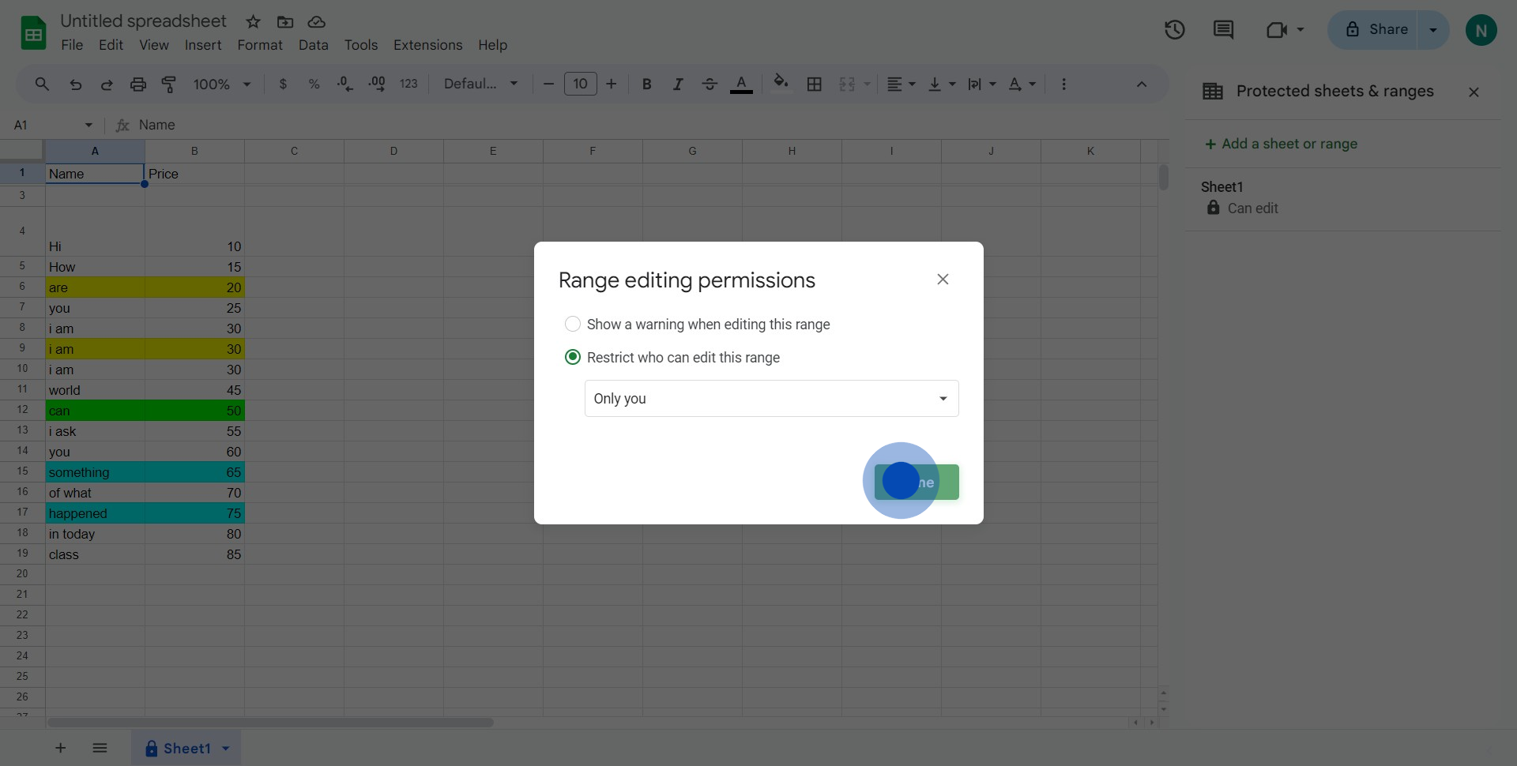Open the comments icon

click(1223, 30)
